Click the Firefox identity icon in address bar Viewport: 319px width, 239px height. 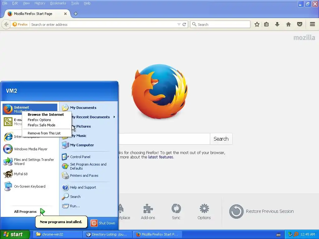click(x=20, y=24)
